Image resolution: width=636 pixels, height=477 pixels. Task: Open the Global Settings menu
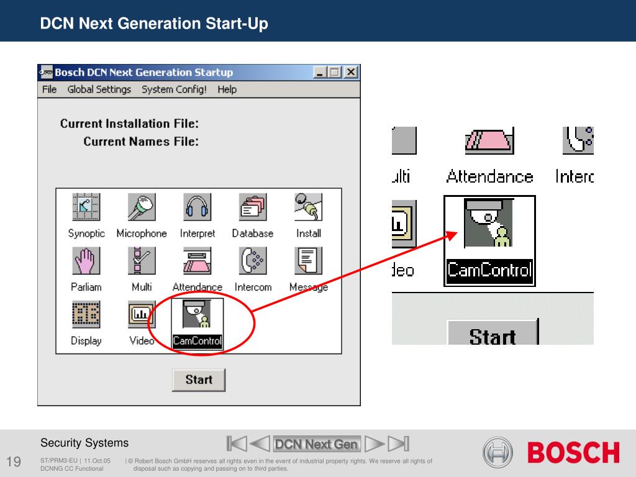99,89
